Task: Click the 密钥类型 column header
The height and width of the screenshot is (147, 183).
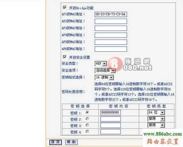Action: pos(156,106)
